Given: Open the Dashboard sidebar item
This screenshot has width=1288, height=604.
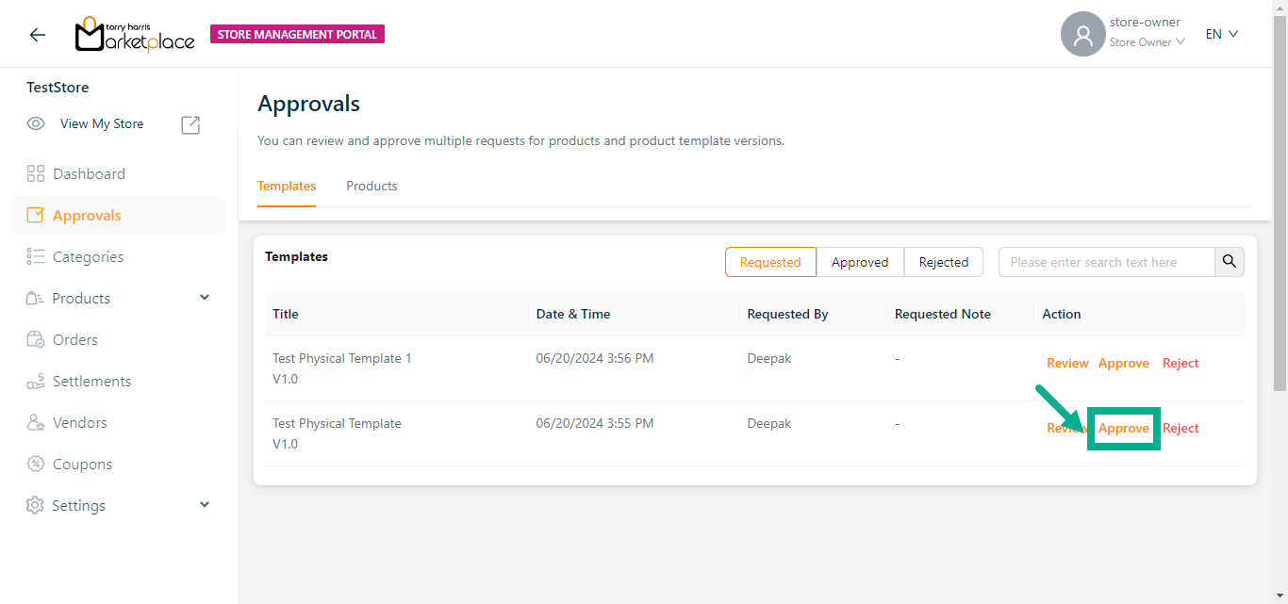Looking at the screenshot, I should click(x=89, y=174).
